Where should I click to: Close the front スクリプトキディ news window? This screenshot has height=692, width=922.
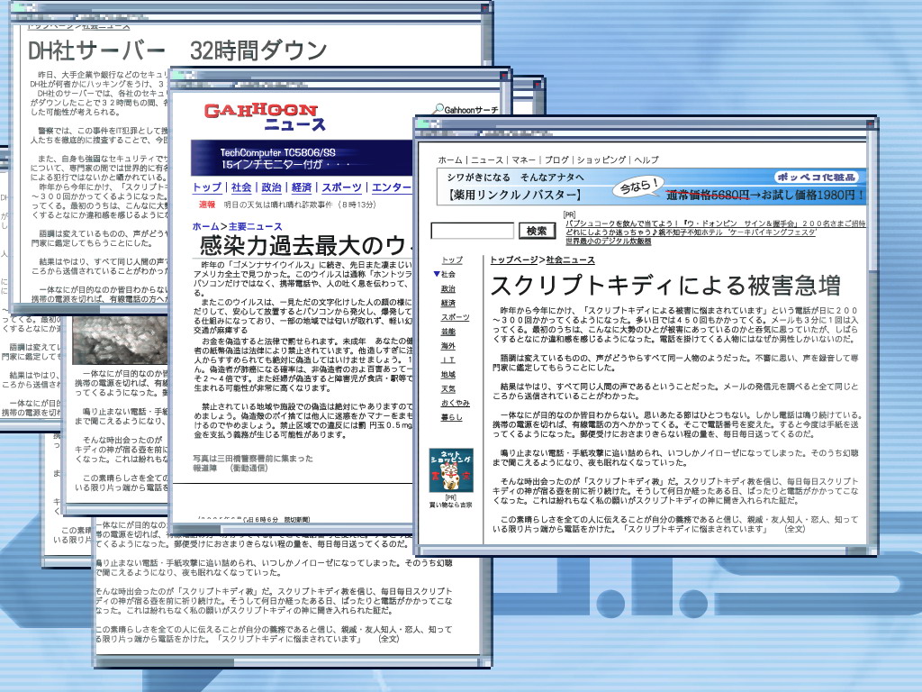coord(871,123)
